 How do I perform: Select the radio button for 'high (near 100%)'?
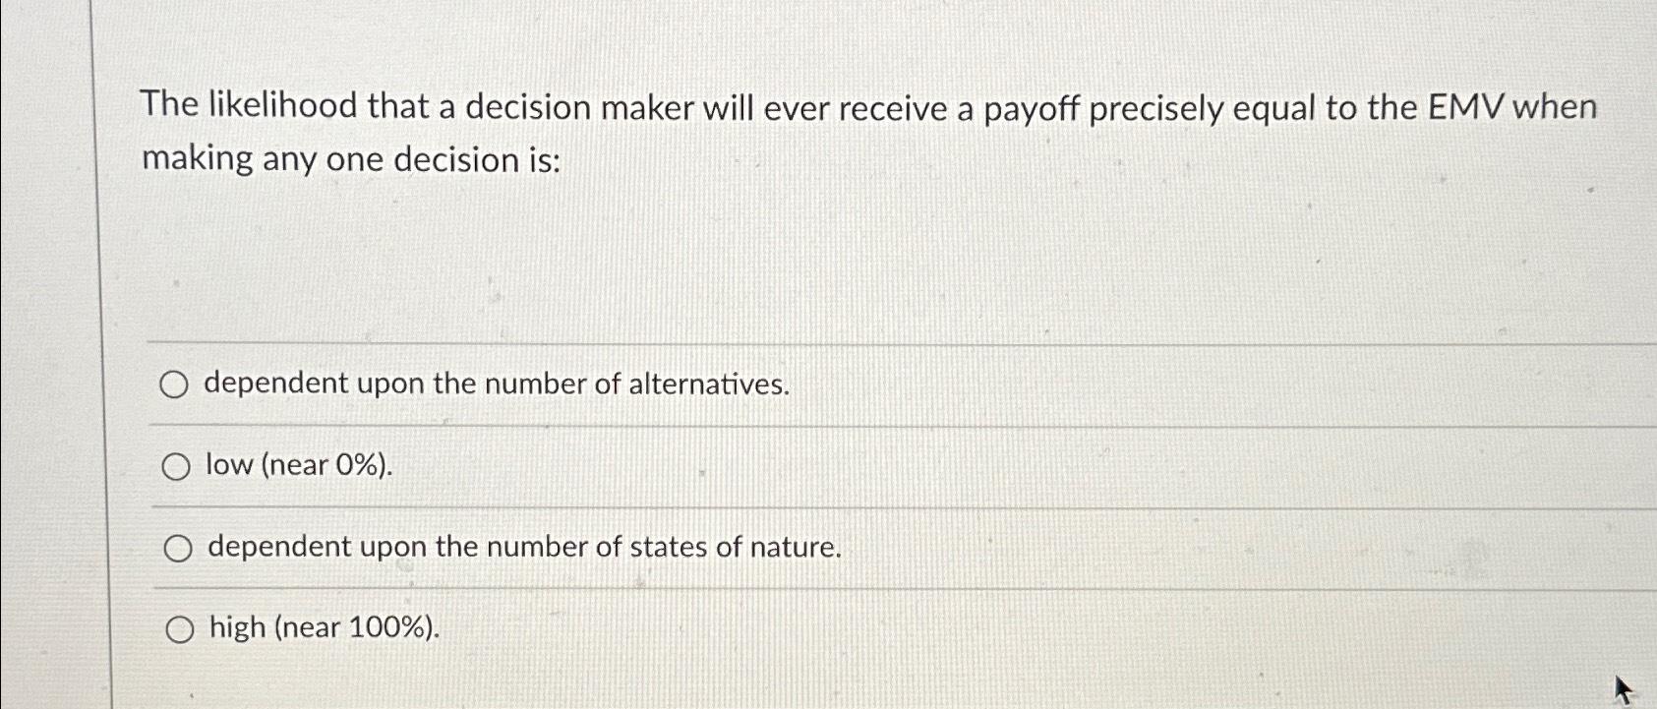click(177, 628)
